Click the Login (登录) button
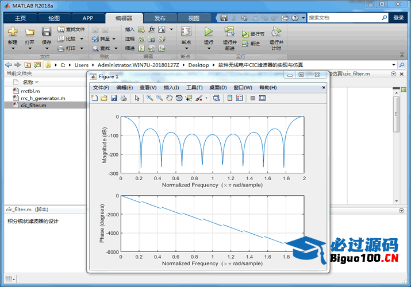411x287 pixels. (x=398, y=18)
